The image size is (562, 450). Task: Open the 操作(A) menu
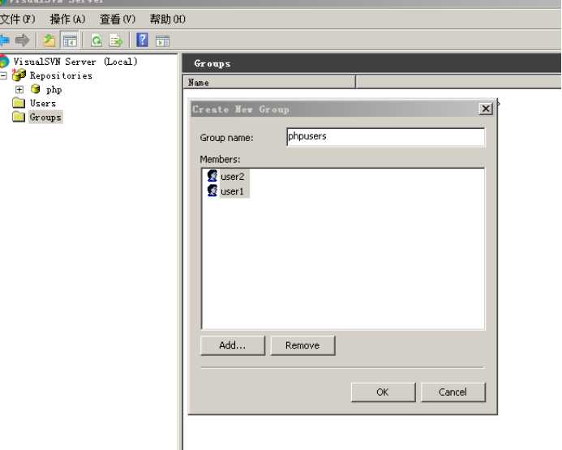68,19
